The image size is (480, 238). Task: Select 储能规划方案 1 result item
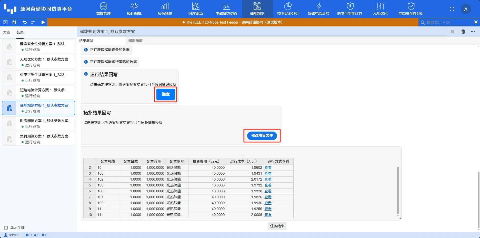[x=38, y=108]
